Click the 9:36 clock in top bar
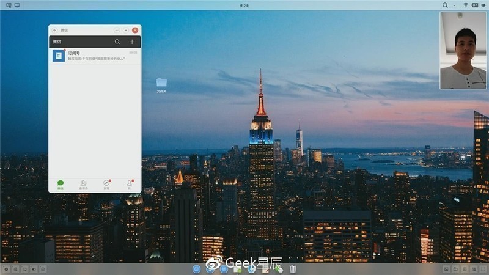The width and height of the screenshot is (489, 275). pyautogui.click(x=244, y=5)
